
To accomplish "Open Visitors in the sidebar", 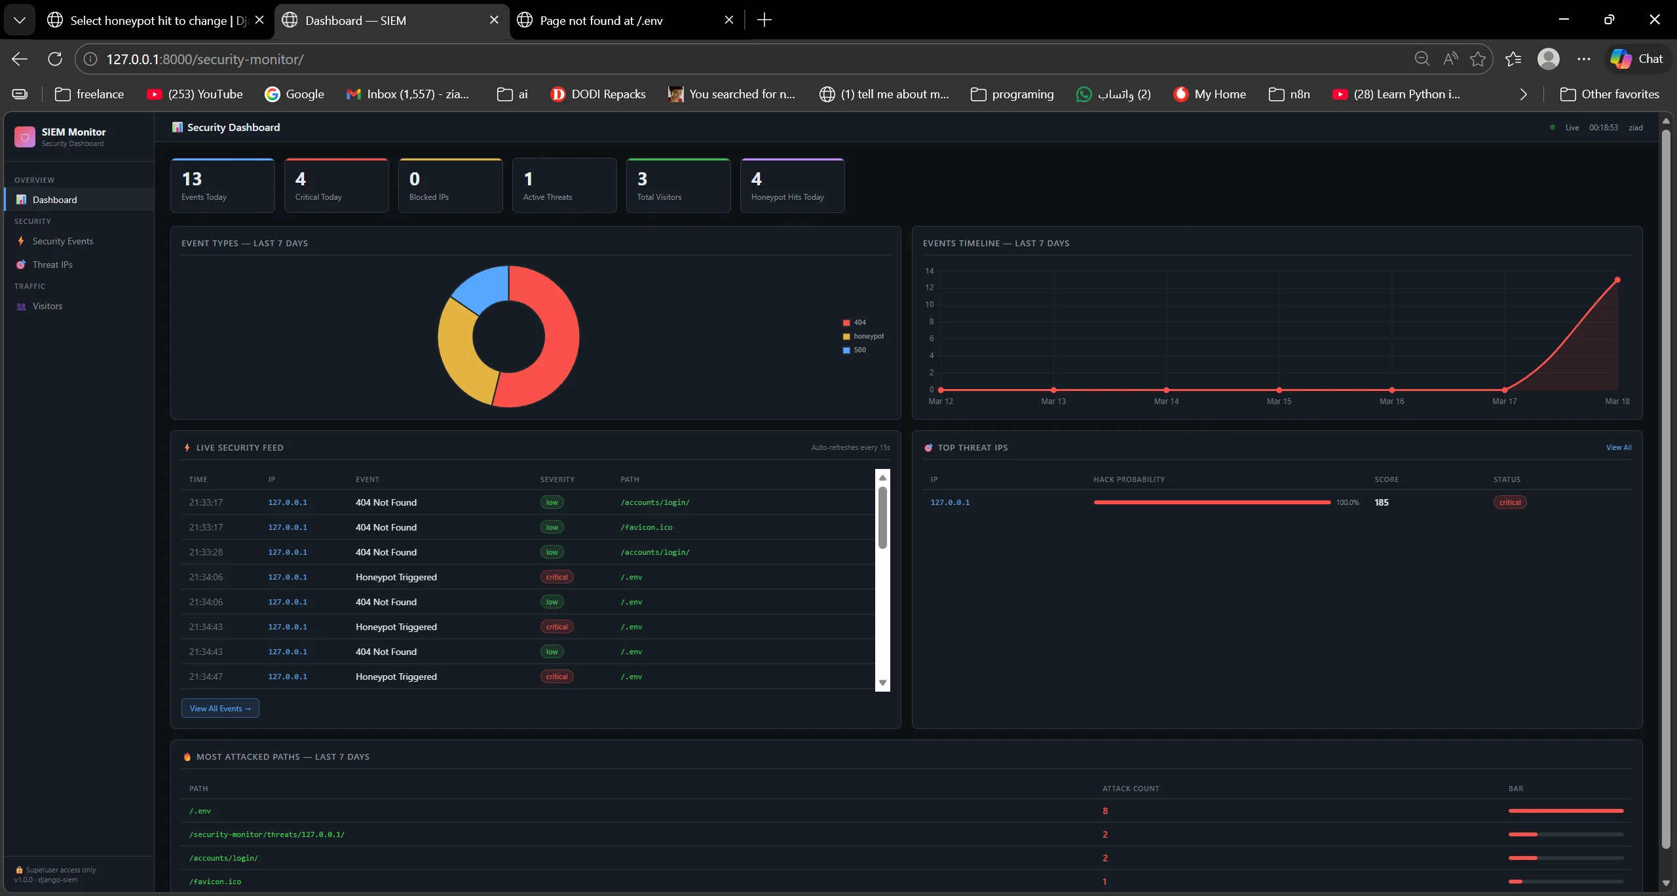I will 79,306.
